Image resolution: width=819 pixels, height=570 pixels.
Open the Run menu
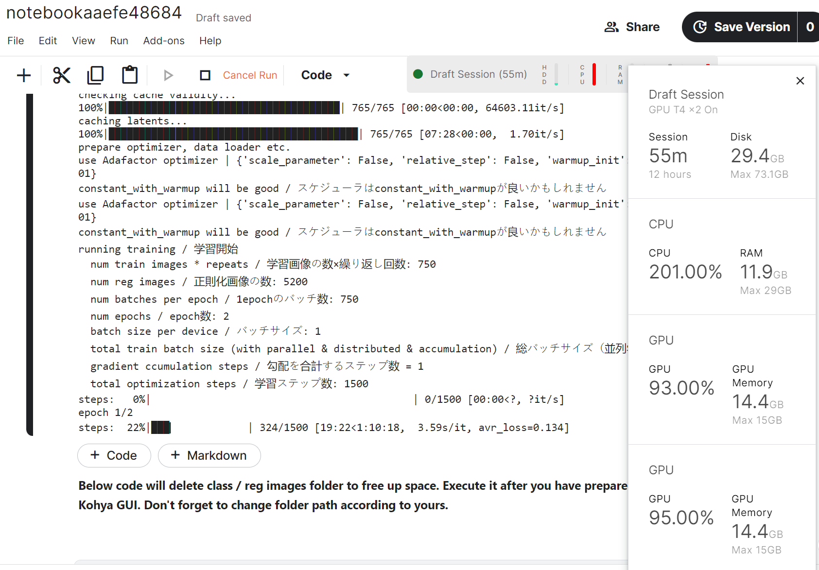[x=119, y=41]
